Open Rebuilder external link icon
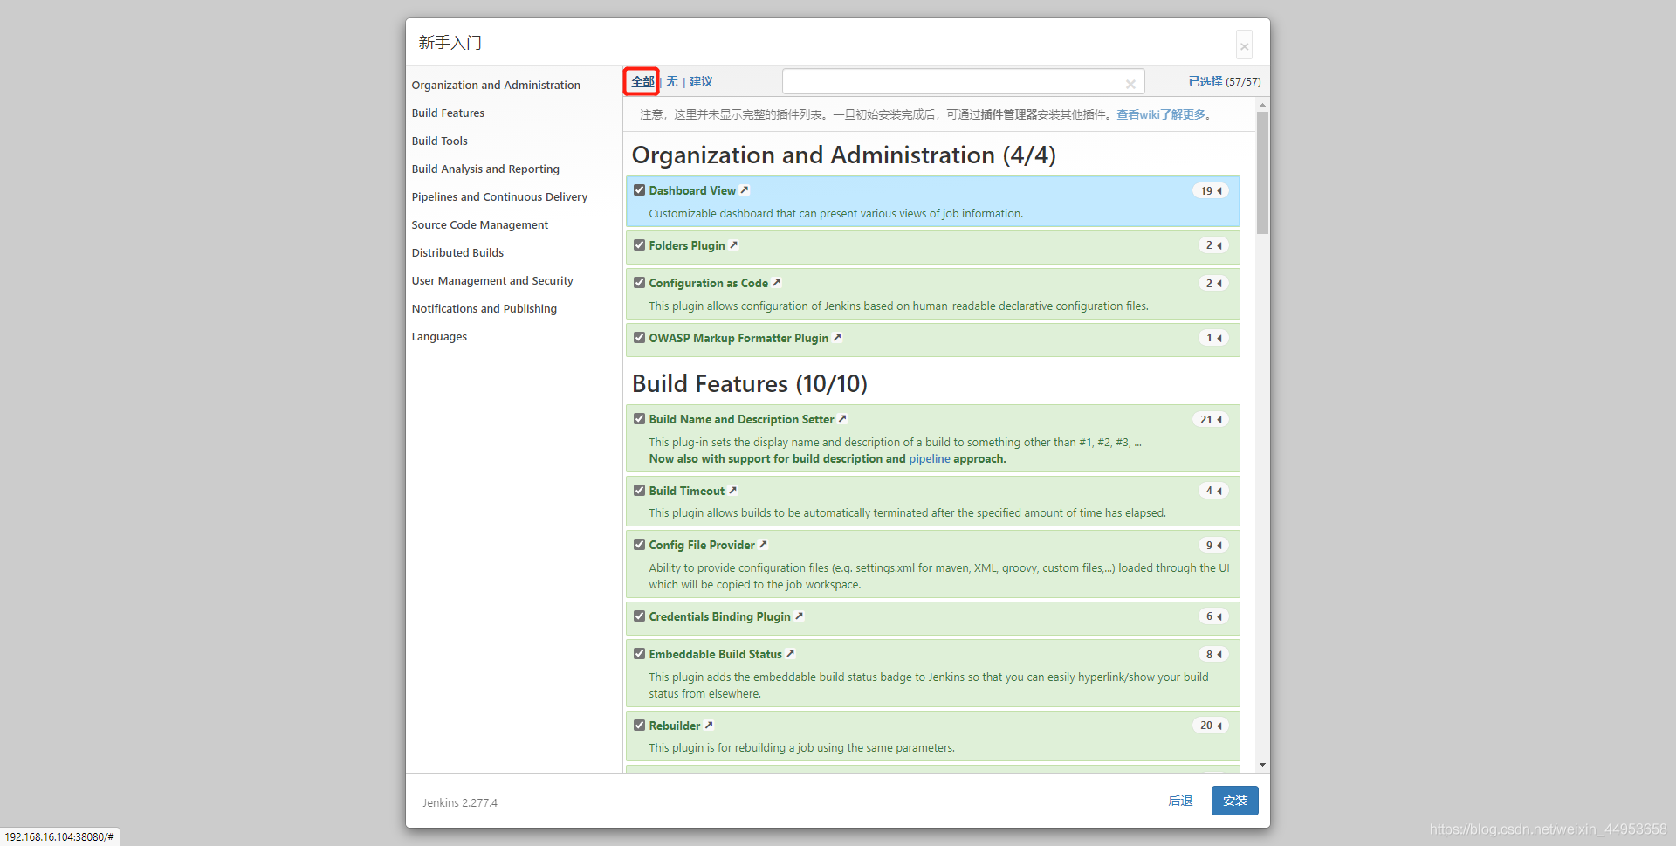 (709, 725)
